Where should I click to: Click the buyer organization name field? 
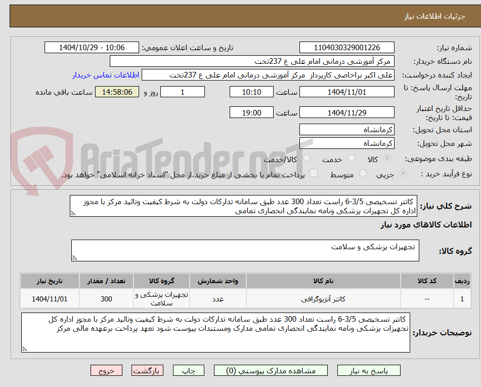(x=252, y=61)
